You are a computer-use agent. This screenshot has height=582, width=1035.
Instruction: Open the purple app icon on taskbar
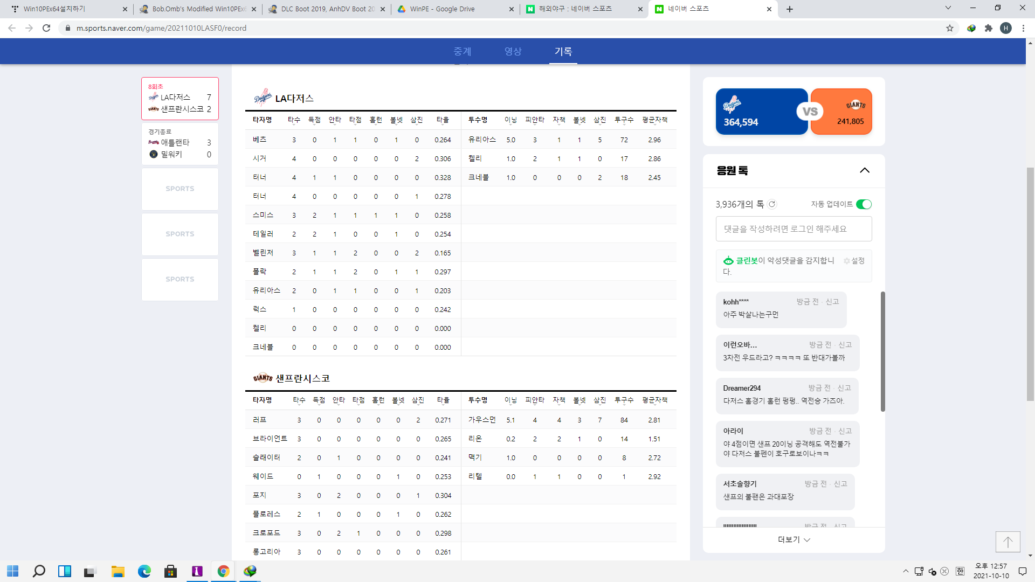pos(197,571)
